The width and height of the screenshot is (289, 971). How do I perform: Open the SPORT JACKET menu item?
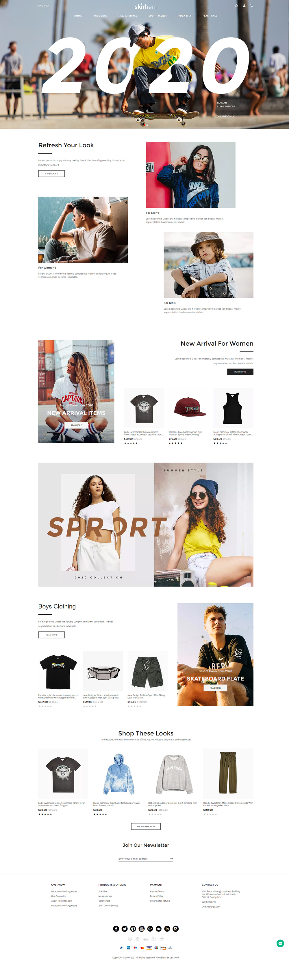pos(158,16)
